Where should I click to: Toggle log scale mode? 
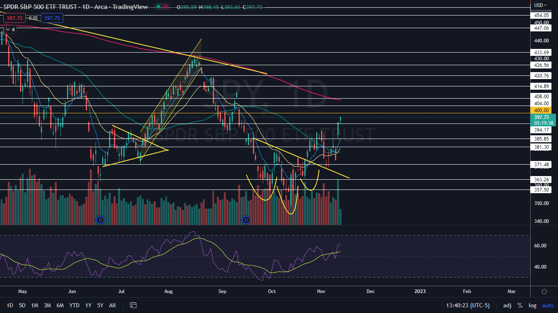[532, 305]
